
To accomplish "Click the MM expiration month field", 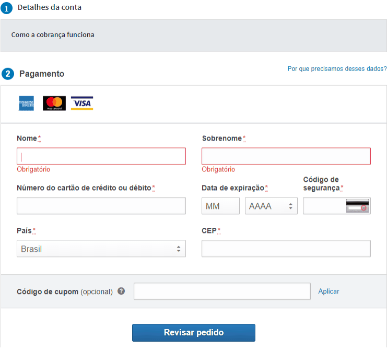I will point(220,206).
